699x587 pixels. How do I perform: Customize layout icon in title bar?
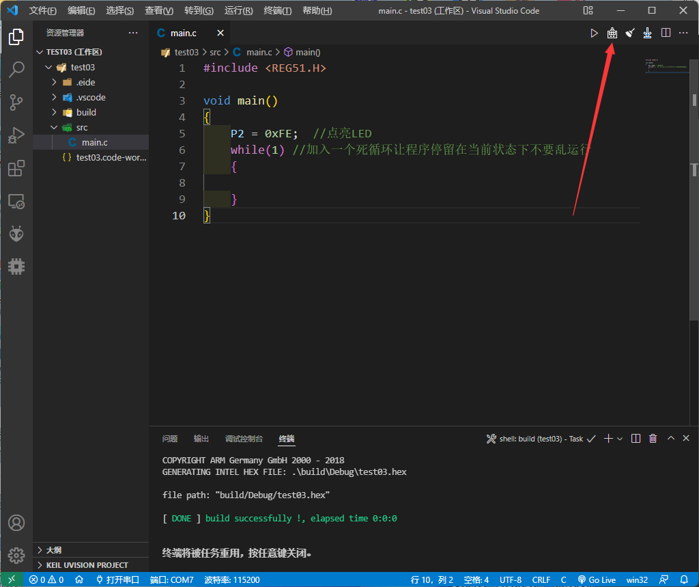coord(588,10)
